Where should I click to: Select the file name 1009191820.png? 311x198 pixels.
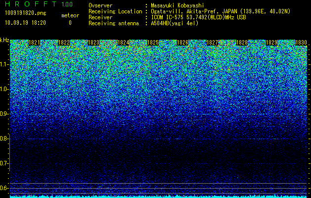(26, 13)
